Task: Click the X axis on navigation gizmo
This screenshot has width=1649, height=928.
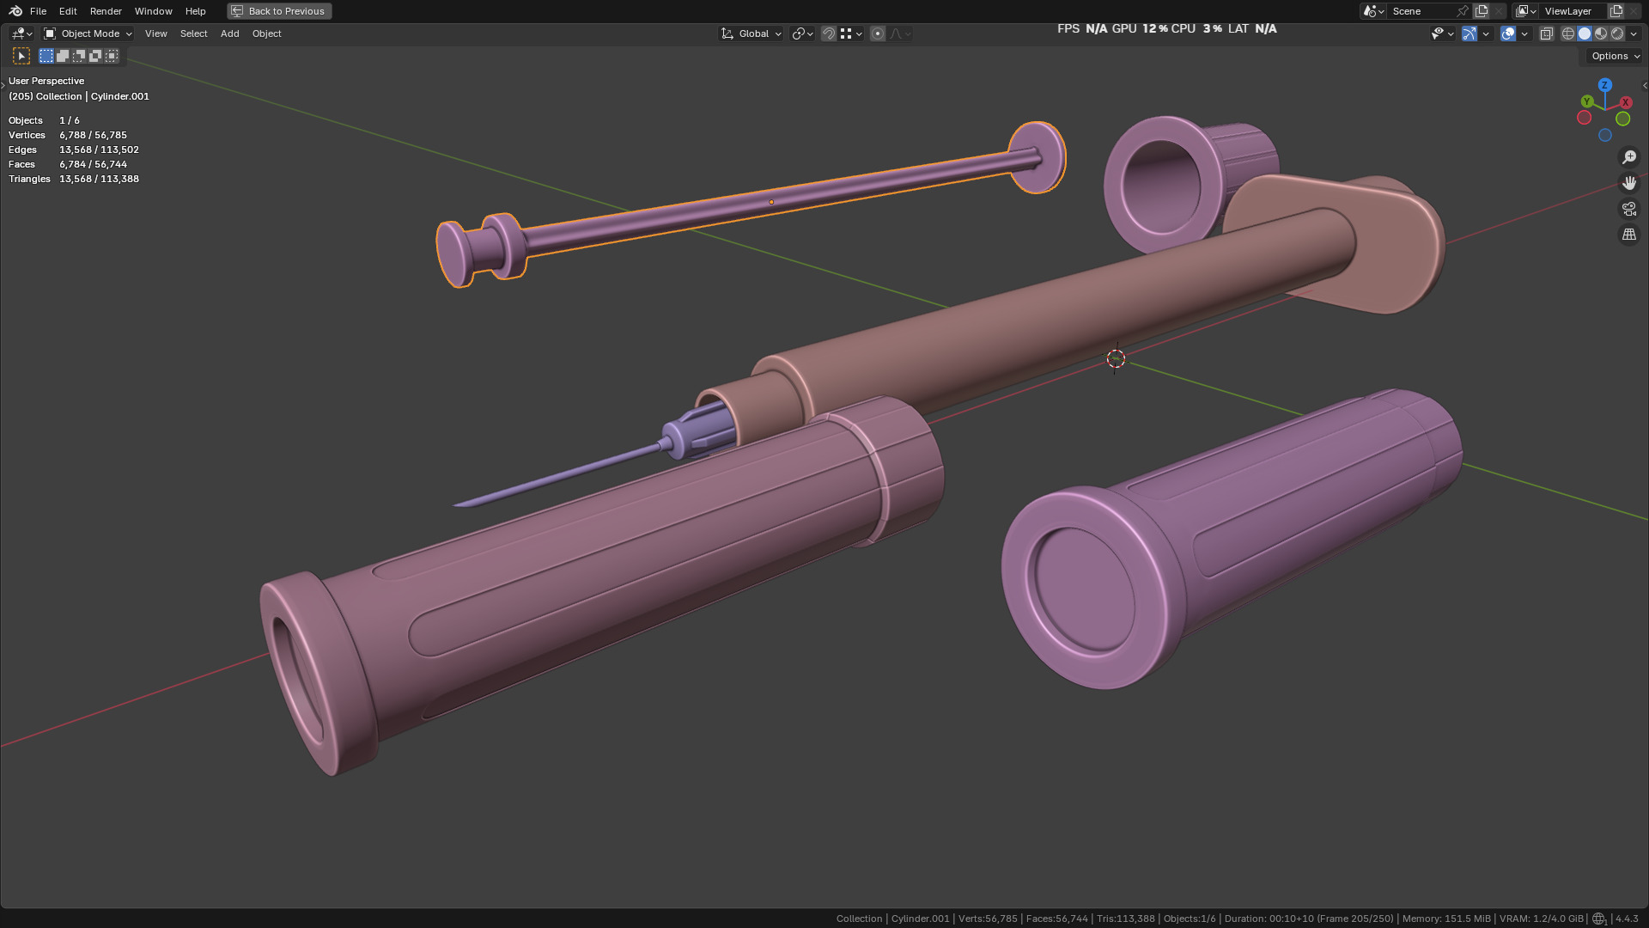Action: coord(1625,102)
